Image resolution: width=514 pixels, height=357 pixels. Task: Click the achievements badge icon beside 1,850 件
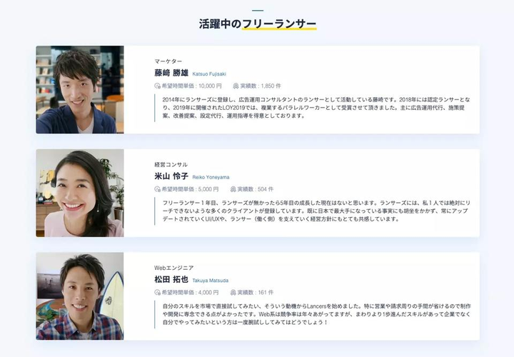pos(236,86)
